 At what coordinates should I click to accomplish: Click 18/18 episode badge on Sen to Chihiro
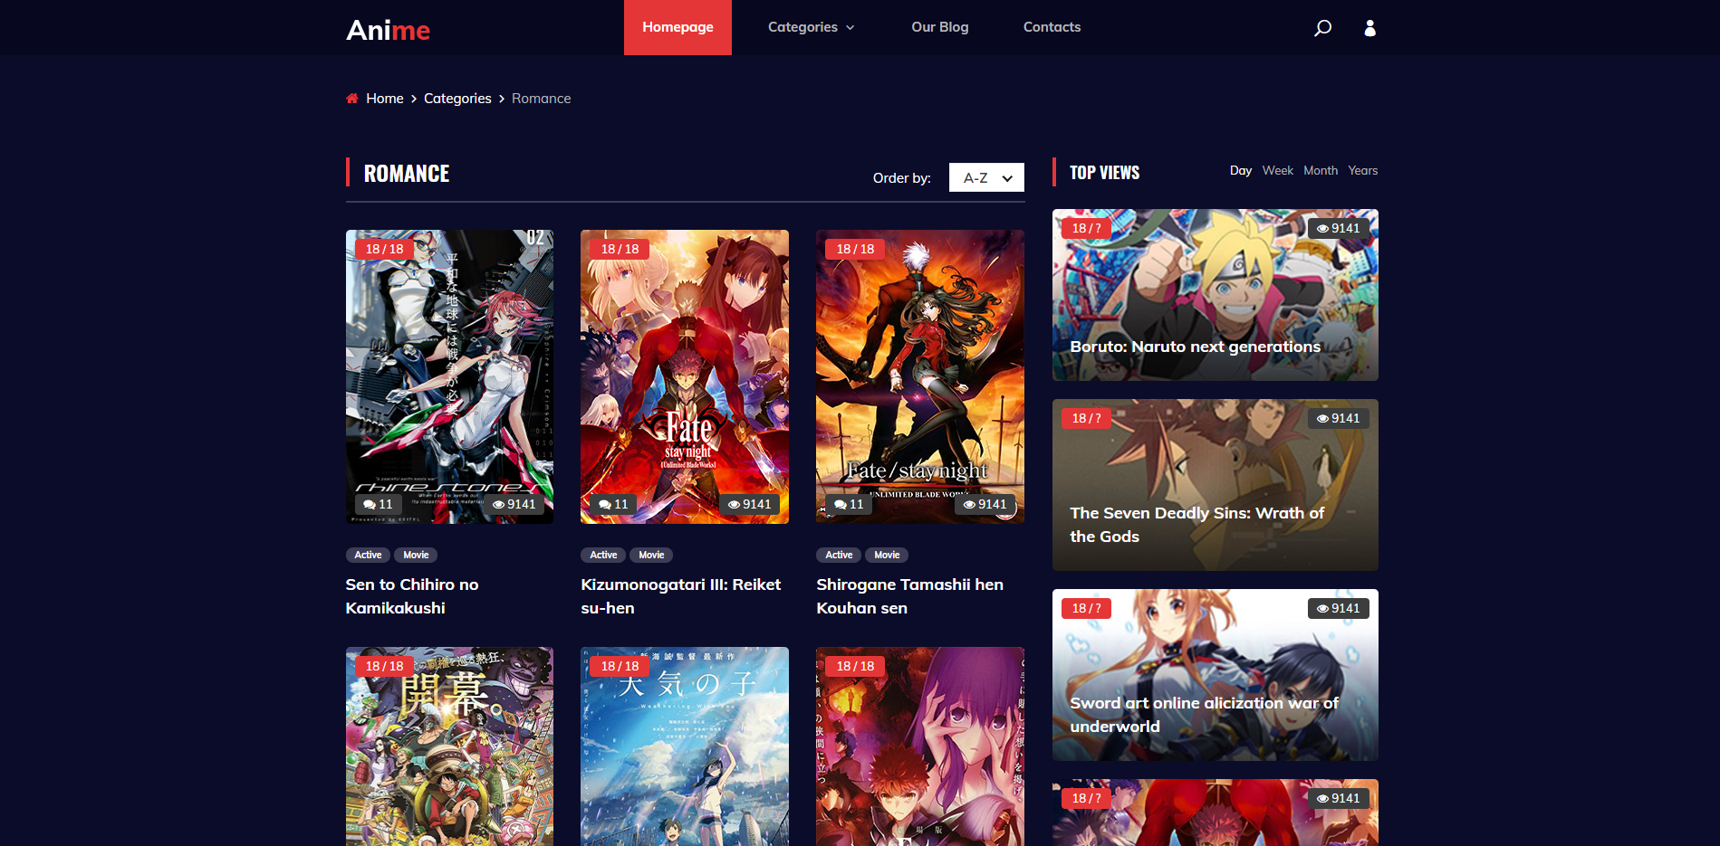[384, 249]
